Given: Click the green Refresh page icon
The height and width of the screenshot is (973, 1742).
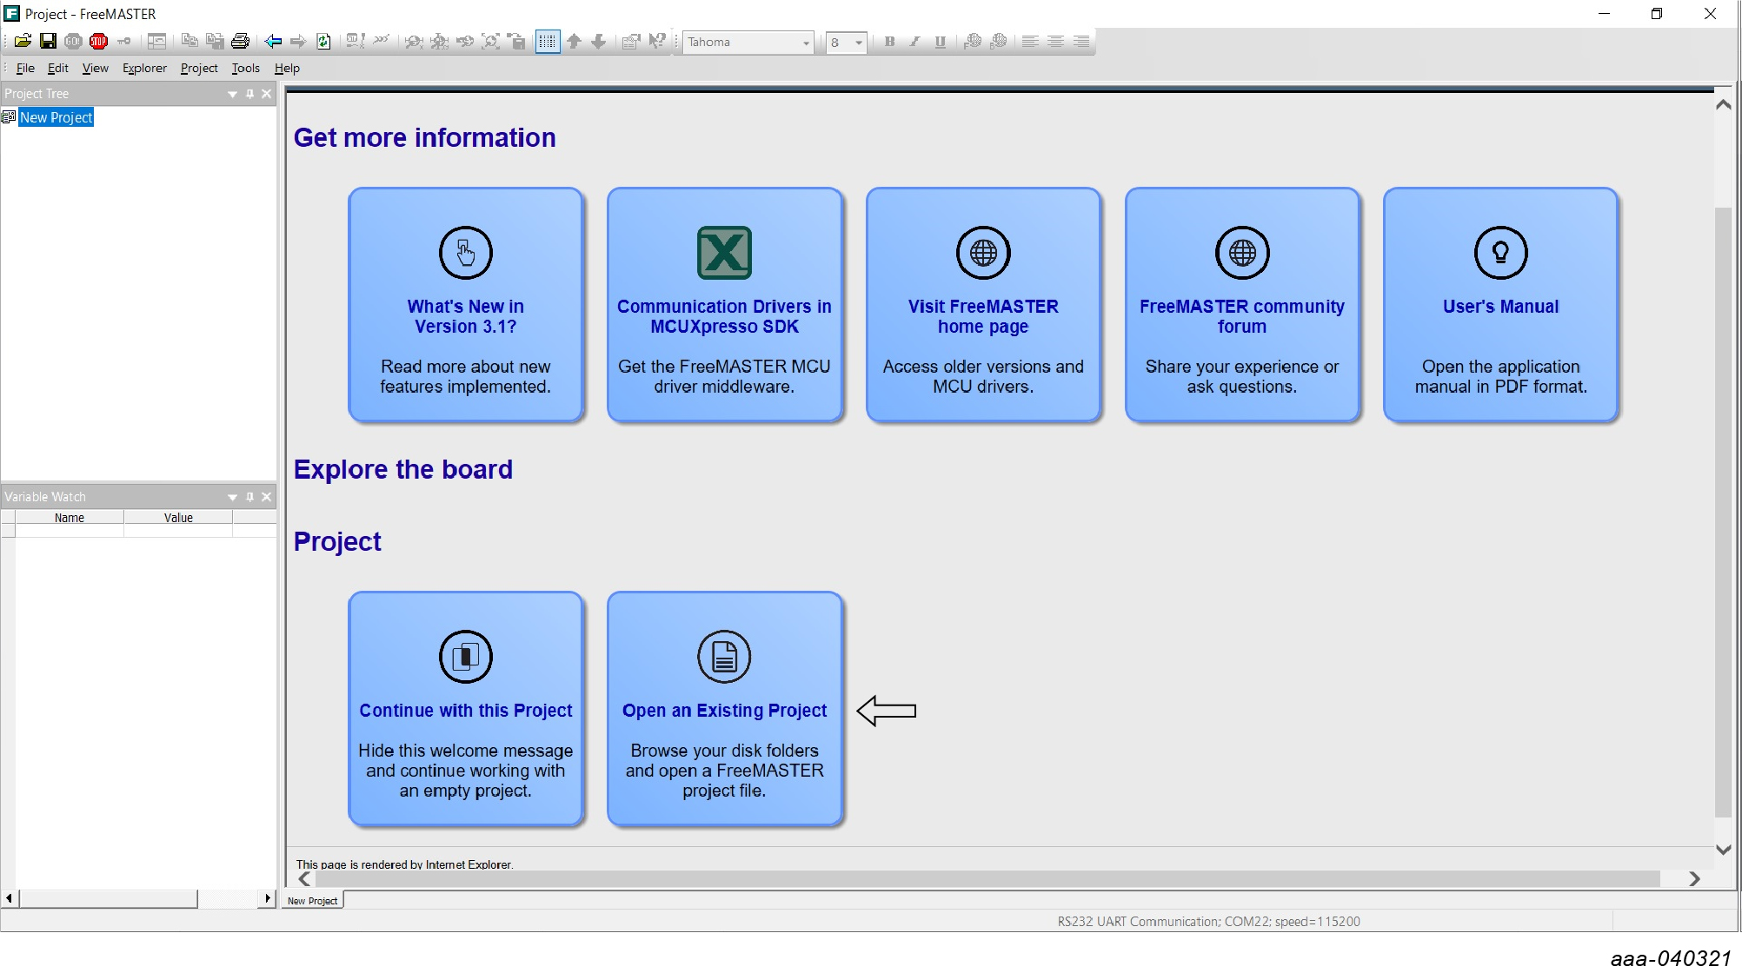Looking at the screenshot, I should point(323,41).
